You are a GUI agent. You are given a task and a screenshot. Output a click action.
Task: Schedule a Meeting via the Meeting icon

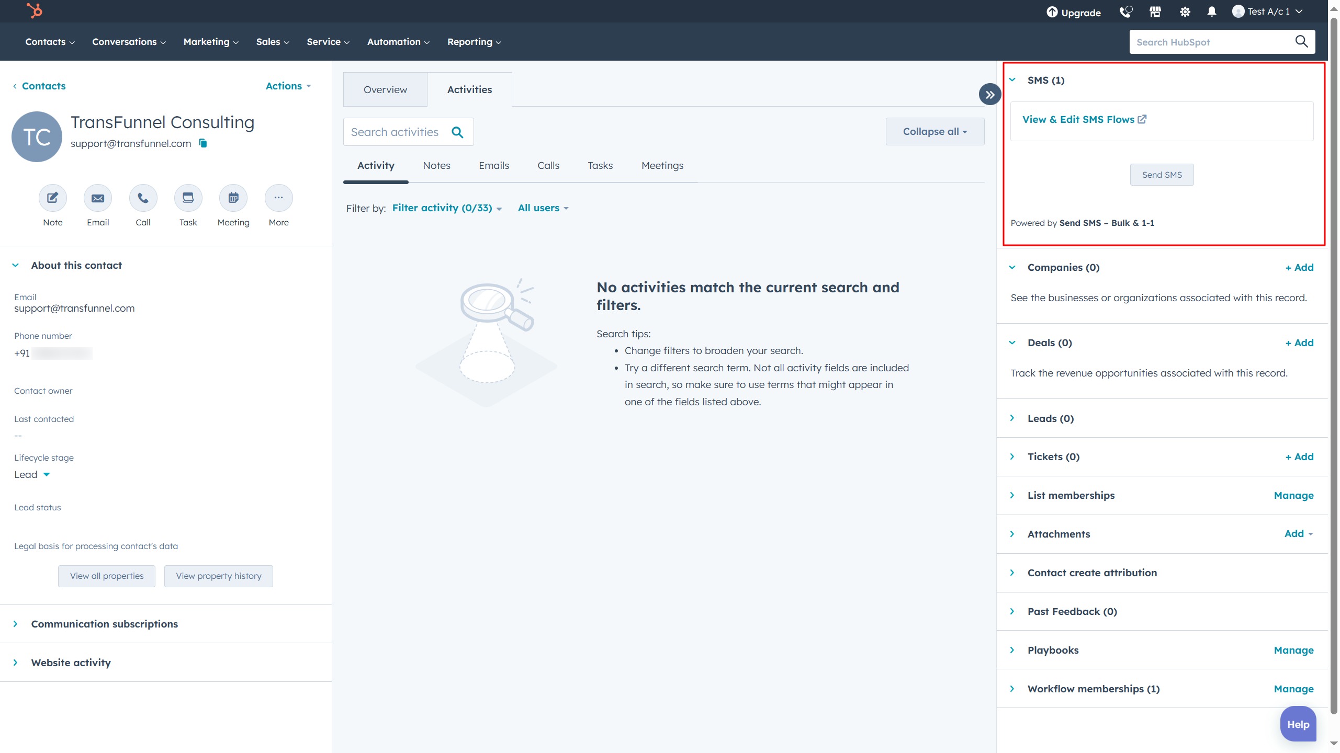click(x=232, y=198)
